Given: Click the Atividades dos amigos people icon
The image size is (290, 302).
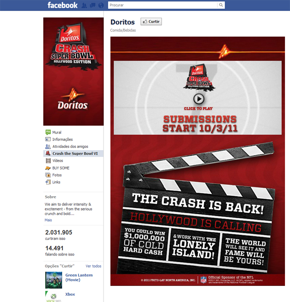Looking at the screenshot, I should tap(48, 146).
